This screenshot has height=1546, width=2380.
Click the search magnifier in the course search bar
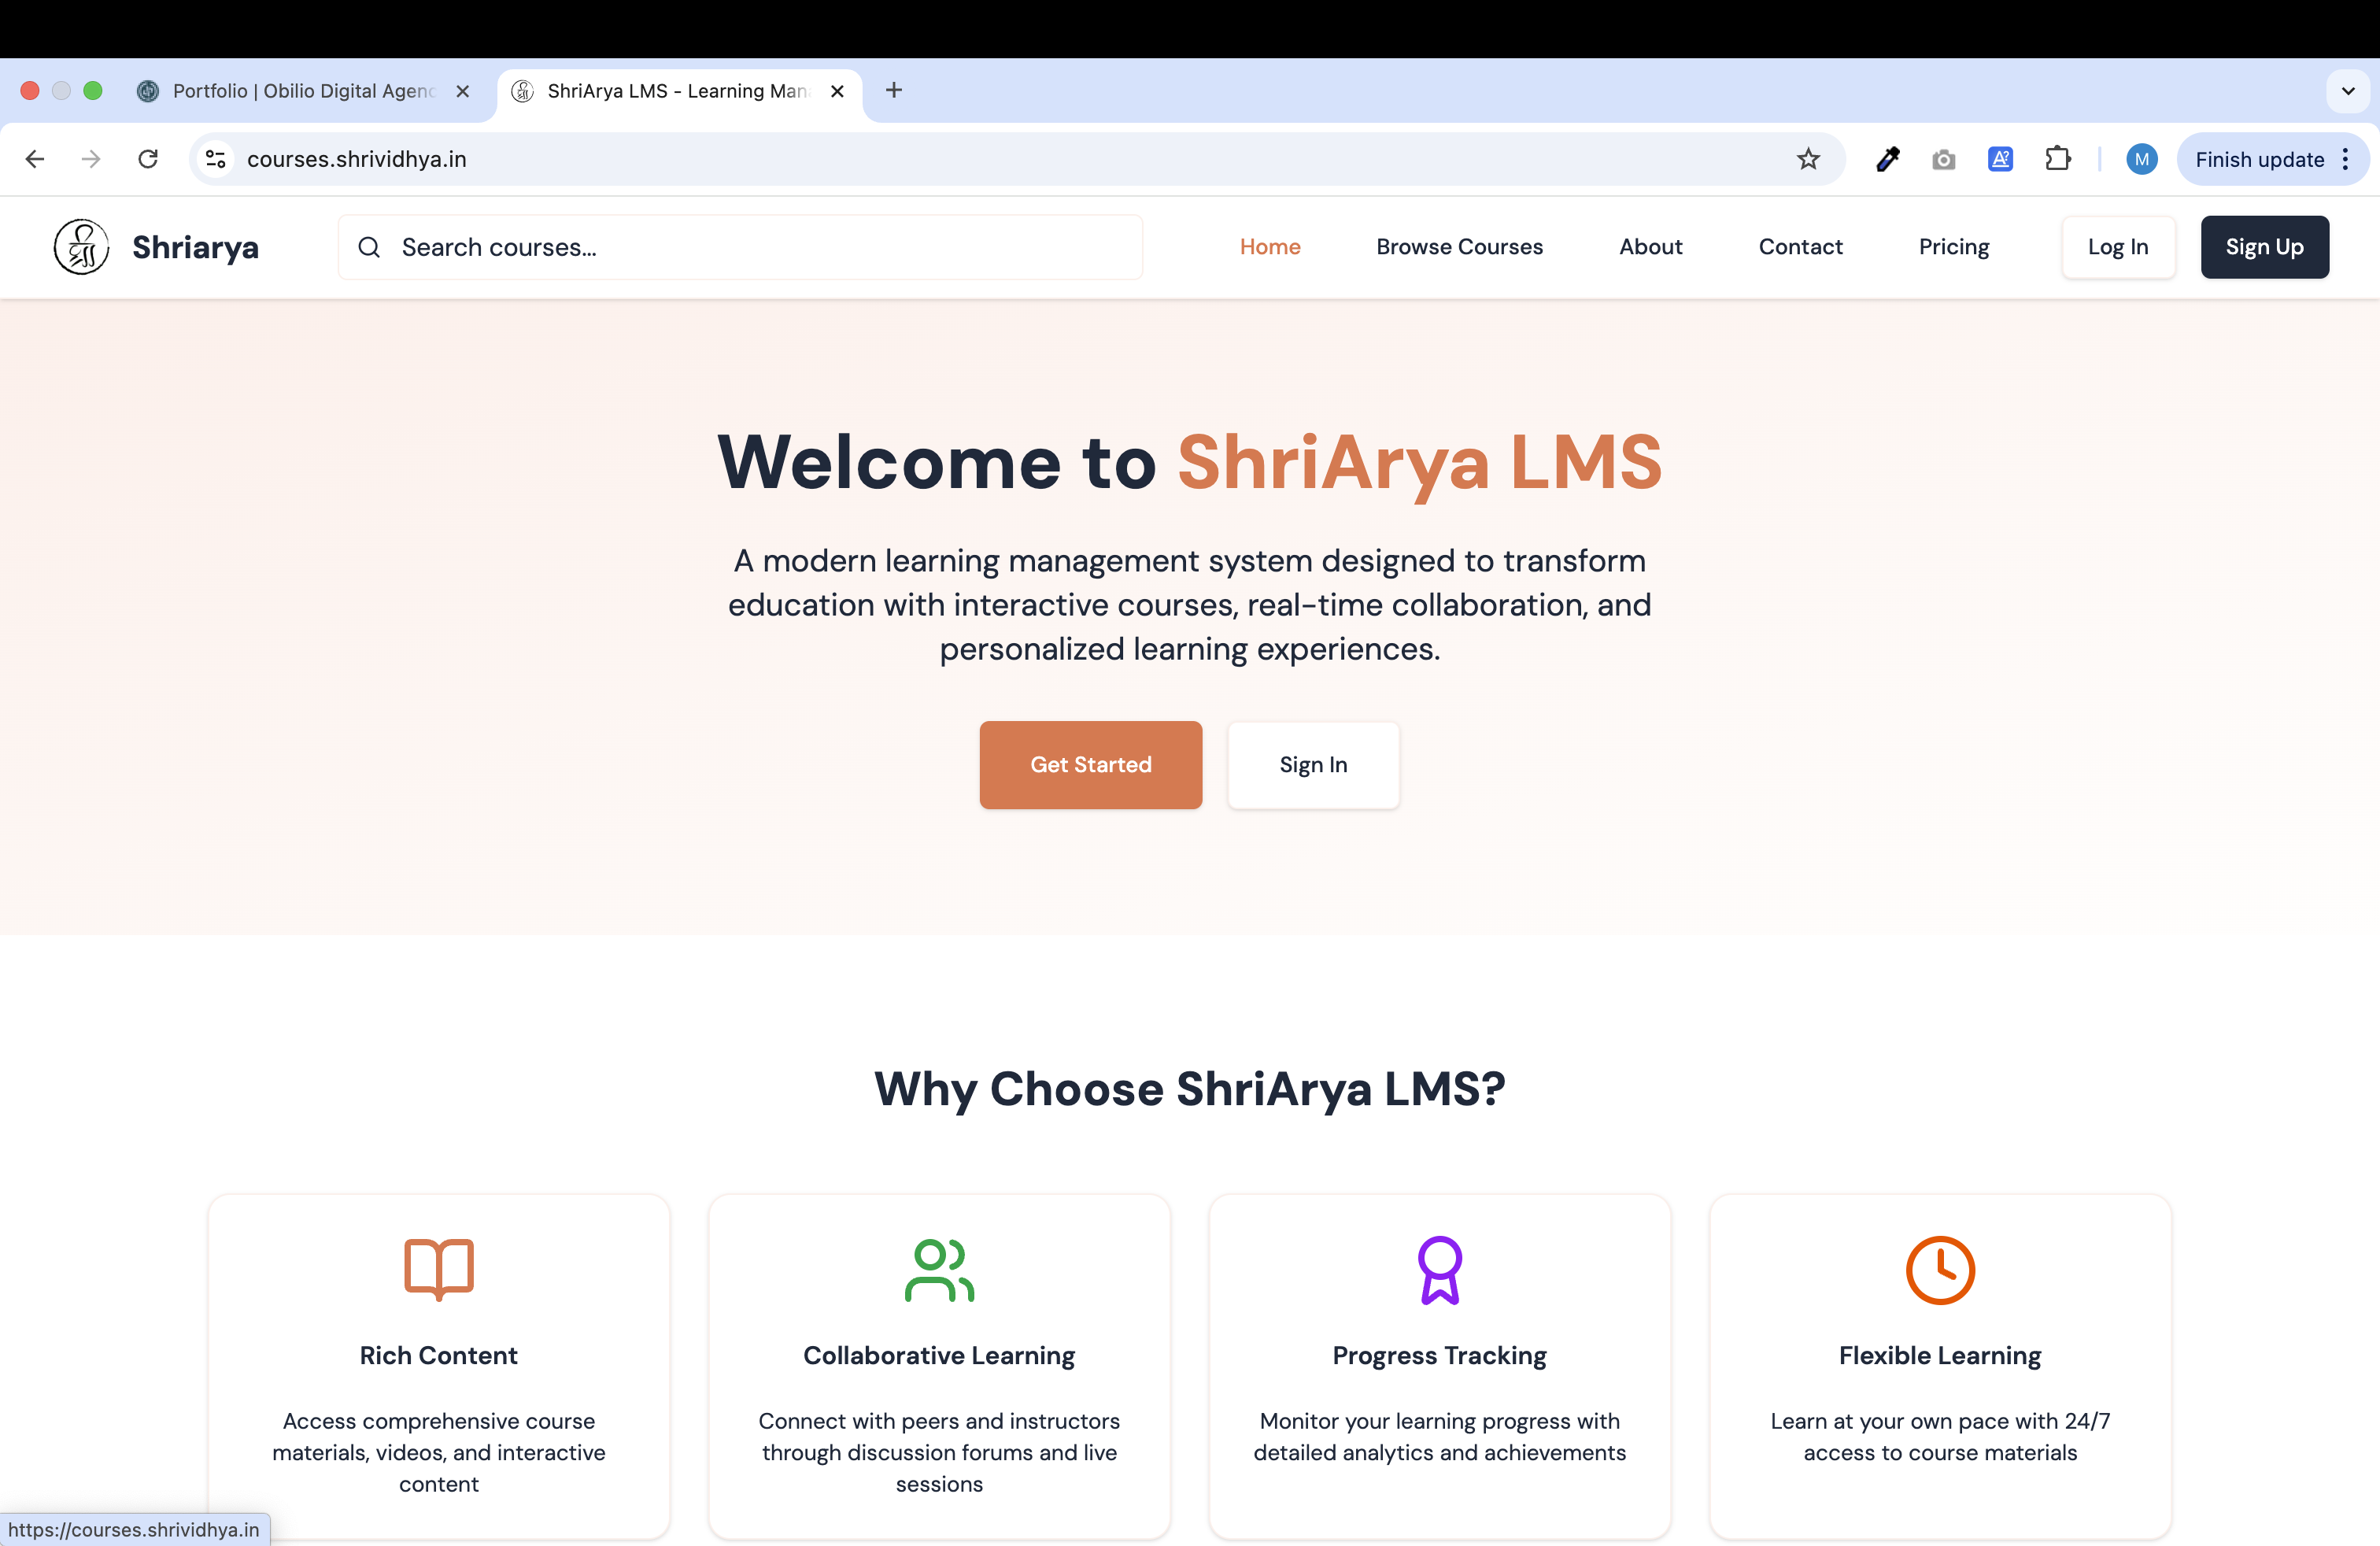point(370,247)
